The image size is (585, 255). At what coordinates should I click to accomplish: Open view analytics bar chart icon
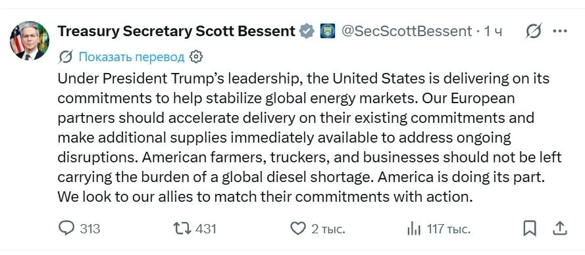(x=414, y=229)
